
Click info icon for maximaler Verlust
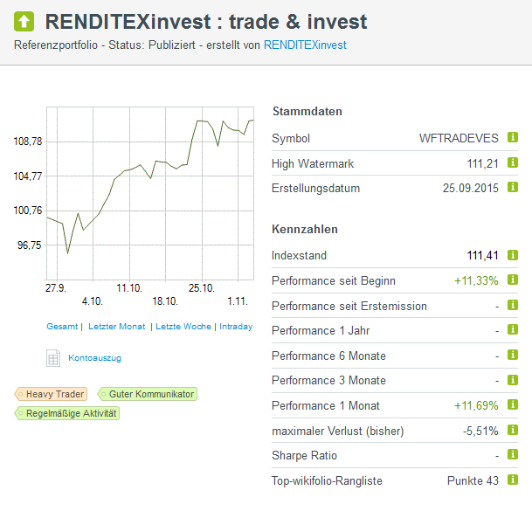pyautogui.click(x=513, y=431)
